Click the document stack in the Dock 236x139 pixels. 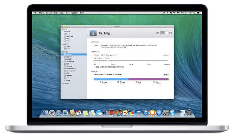[182, 113]
